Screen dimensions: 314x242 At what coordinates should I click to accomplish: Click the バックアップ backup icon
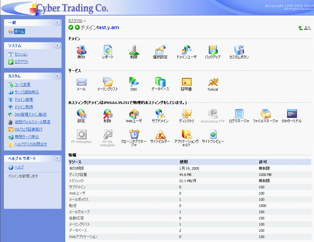coord(213,50)
